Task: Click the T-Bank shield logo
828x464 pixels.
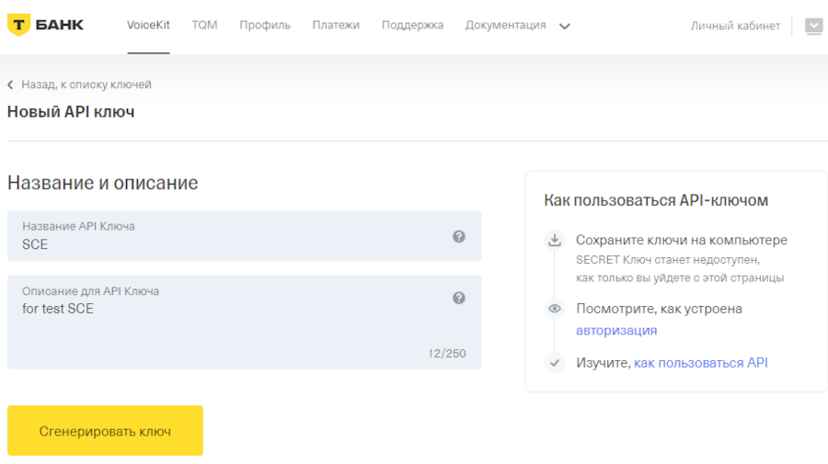Action: [17, 25]
